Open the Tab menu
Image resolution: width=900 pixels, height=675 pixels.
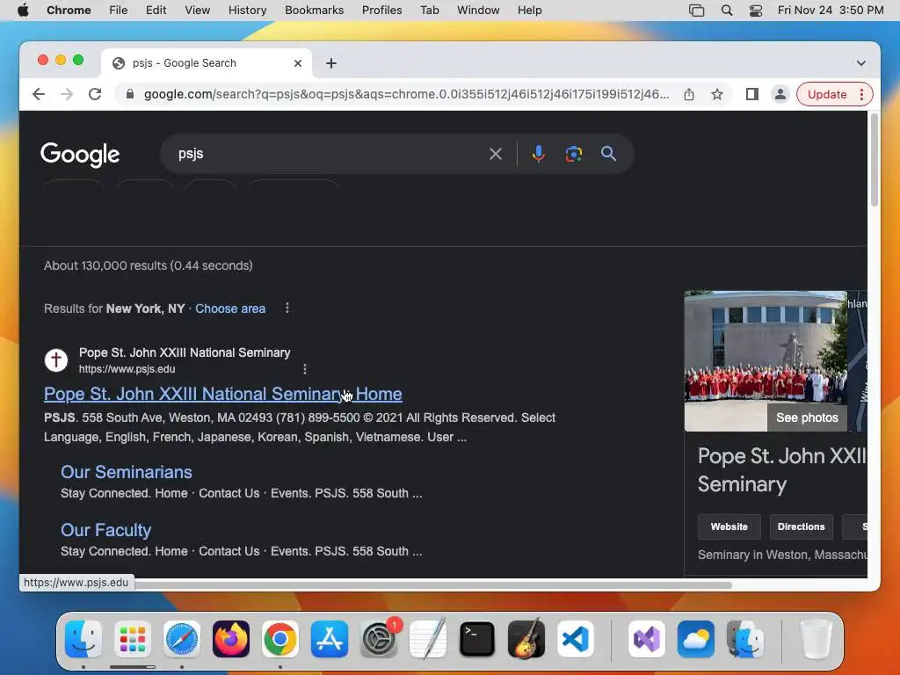[x=429, y=11]
